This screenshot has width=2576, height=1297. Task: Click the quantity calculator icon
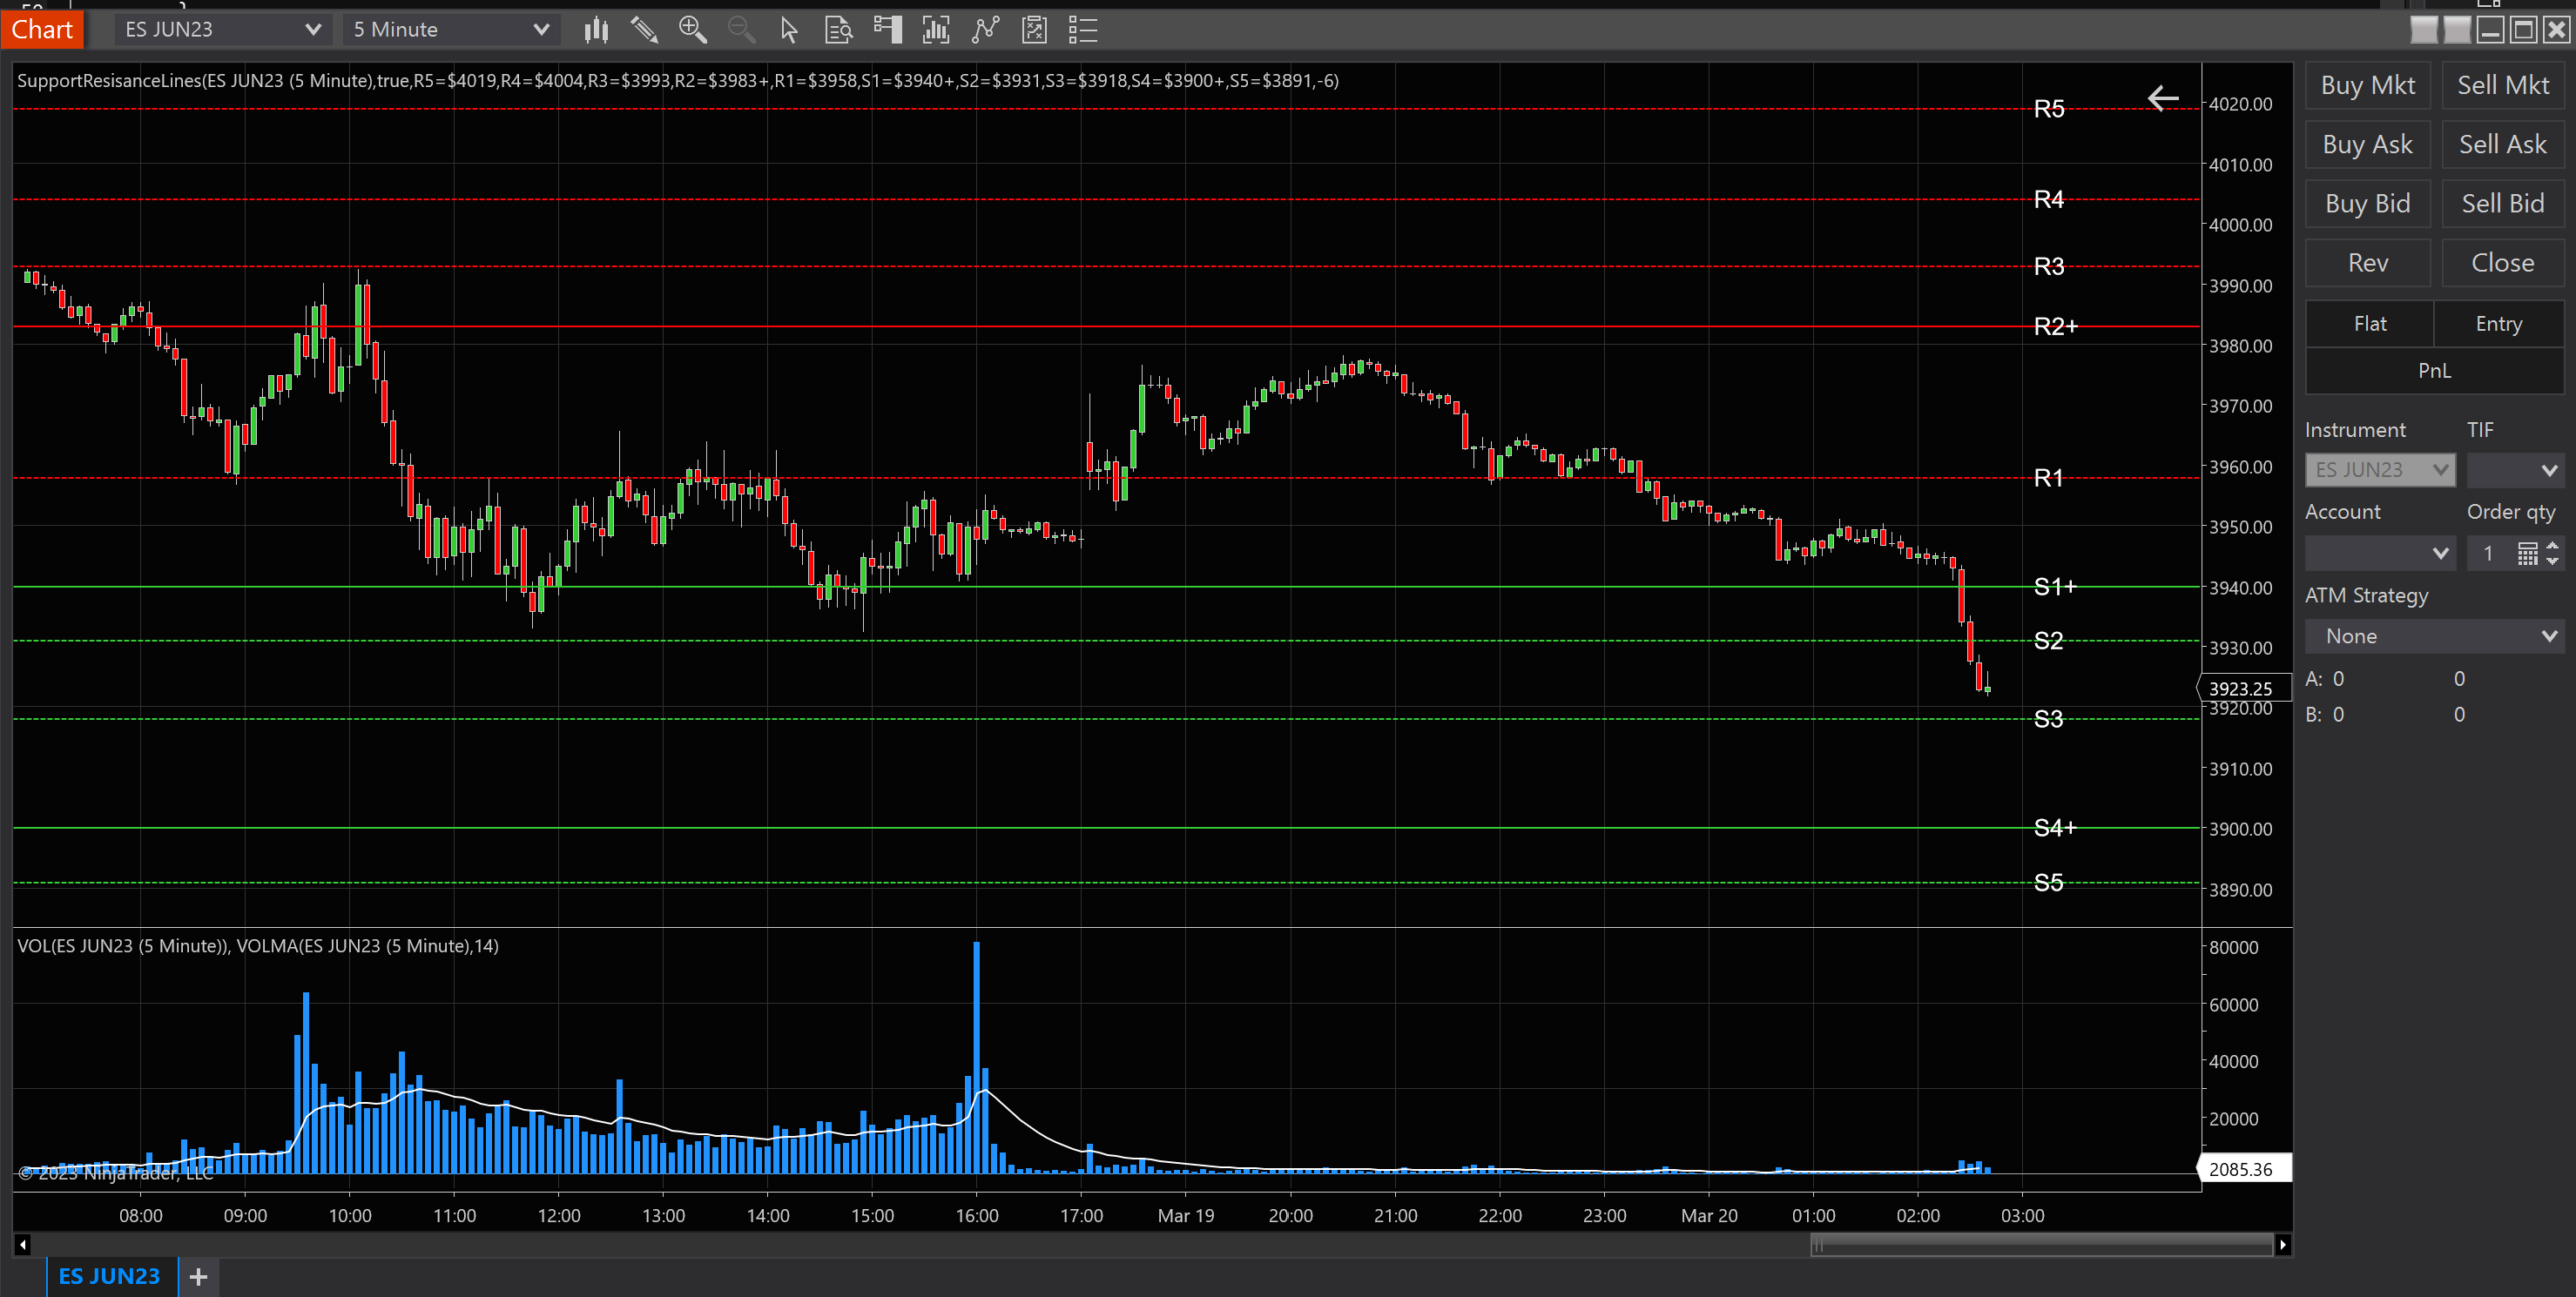[x=2527, y=554]
